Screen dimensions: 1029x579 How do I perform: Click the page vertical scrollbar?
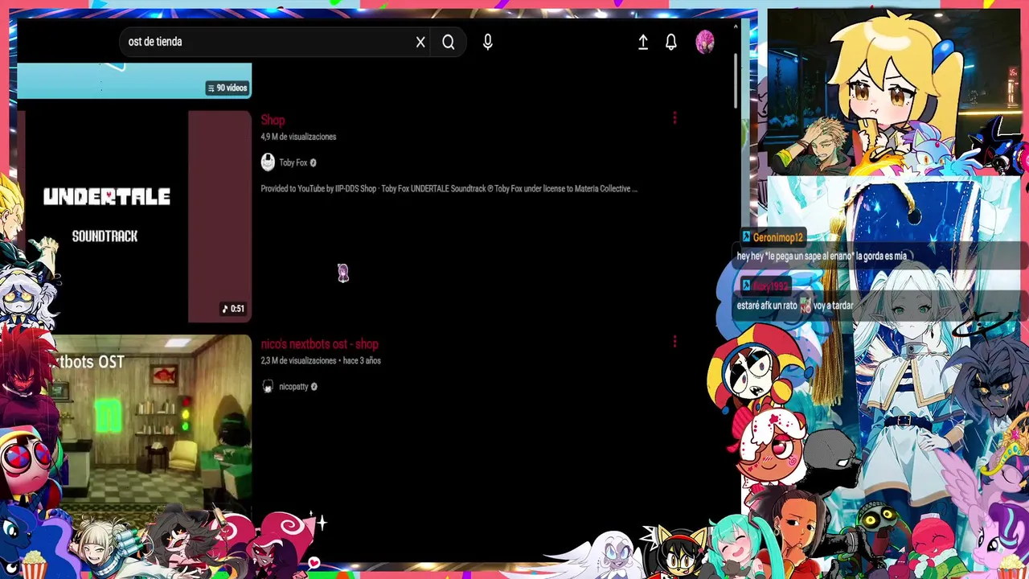point(735,80)
